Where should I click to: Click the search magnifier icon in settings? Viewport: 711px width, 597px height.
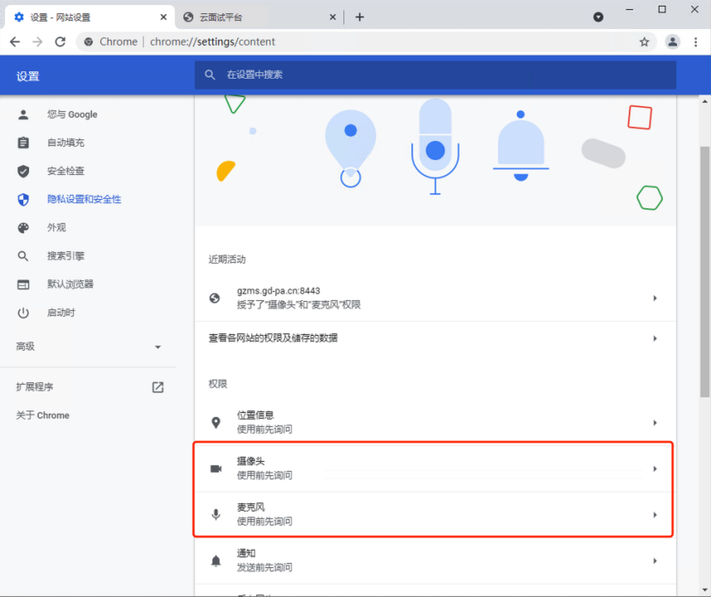210,75
